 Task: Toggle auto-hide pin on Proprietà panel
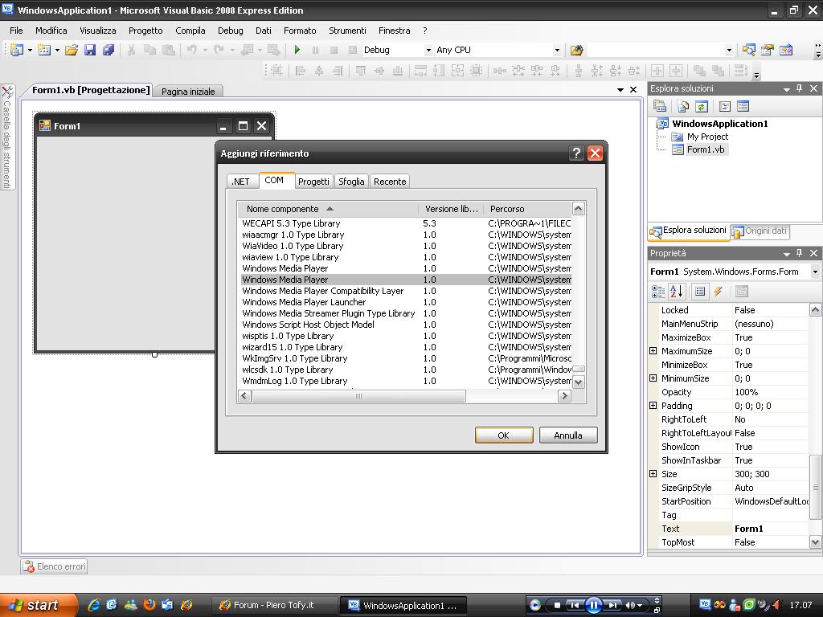point(800,253)
